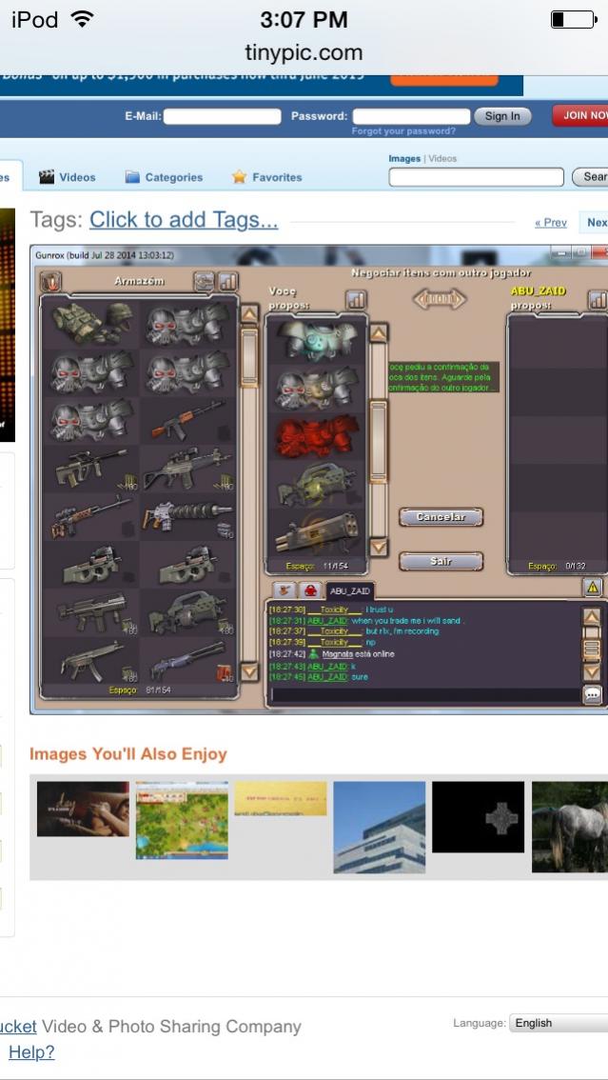Go to the Prev image link
Screen dimensions: 608x1080
coord(550,223)
